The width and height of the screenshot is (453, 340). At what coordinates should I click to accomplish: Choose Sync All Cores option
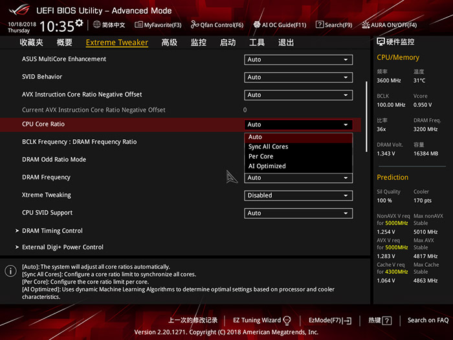point(268,147)
